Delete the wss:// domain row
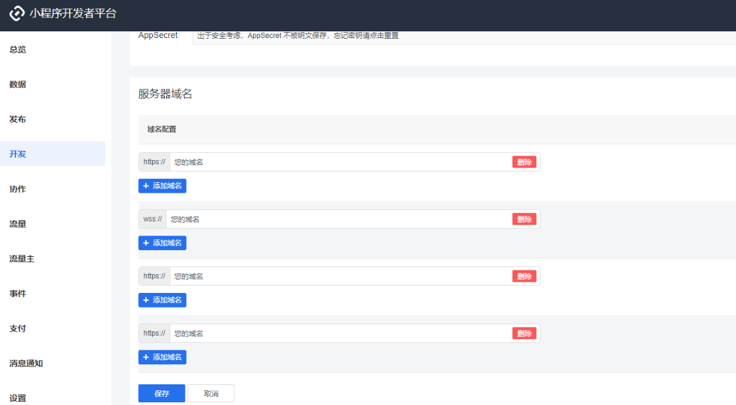This screenshot has width=736, height=405. point(524,219)
